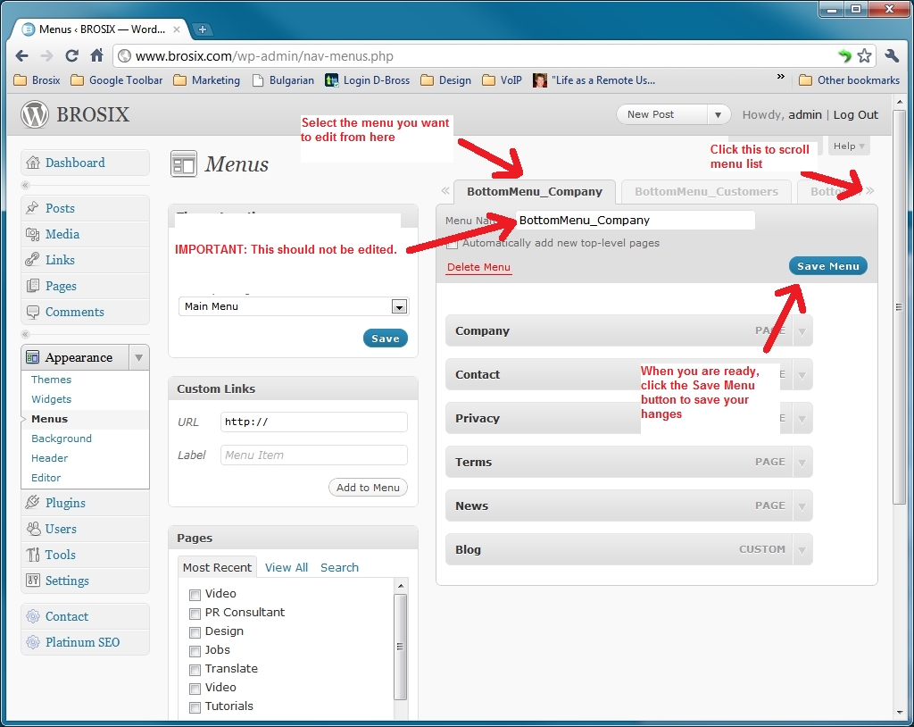The image size is (914, 727).
Task: Open Editor under Appearance
Action: [46, 478]
